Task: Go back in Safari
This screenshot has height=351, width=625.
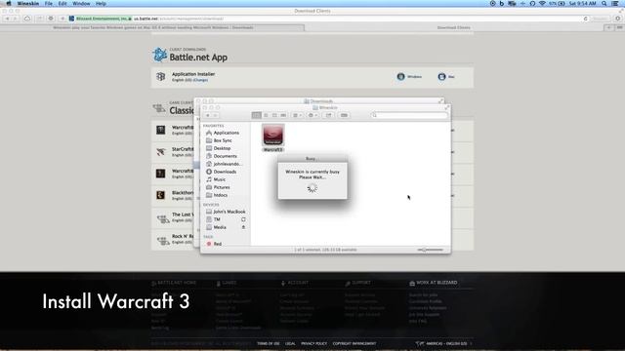Action: pyautogui.click(x=7, y=19)
